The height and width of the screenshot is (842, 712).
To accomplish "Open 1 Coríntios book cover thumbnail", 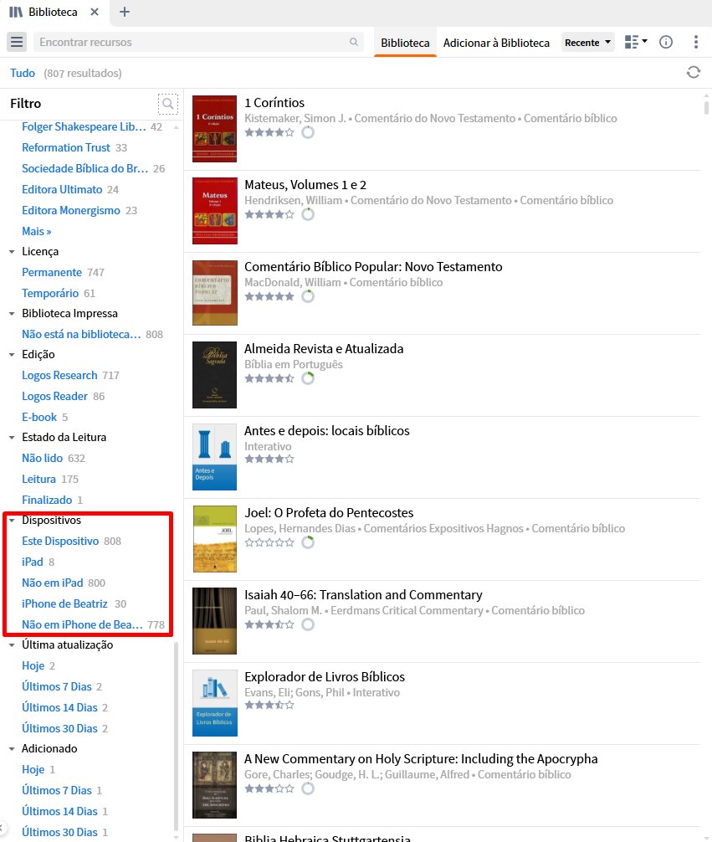I will coord(214,129).
